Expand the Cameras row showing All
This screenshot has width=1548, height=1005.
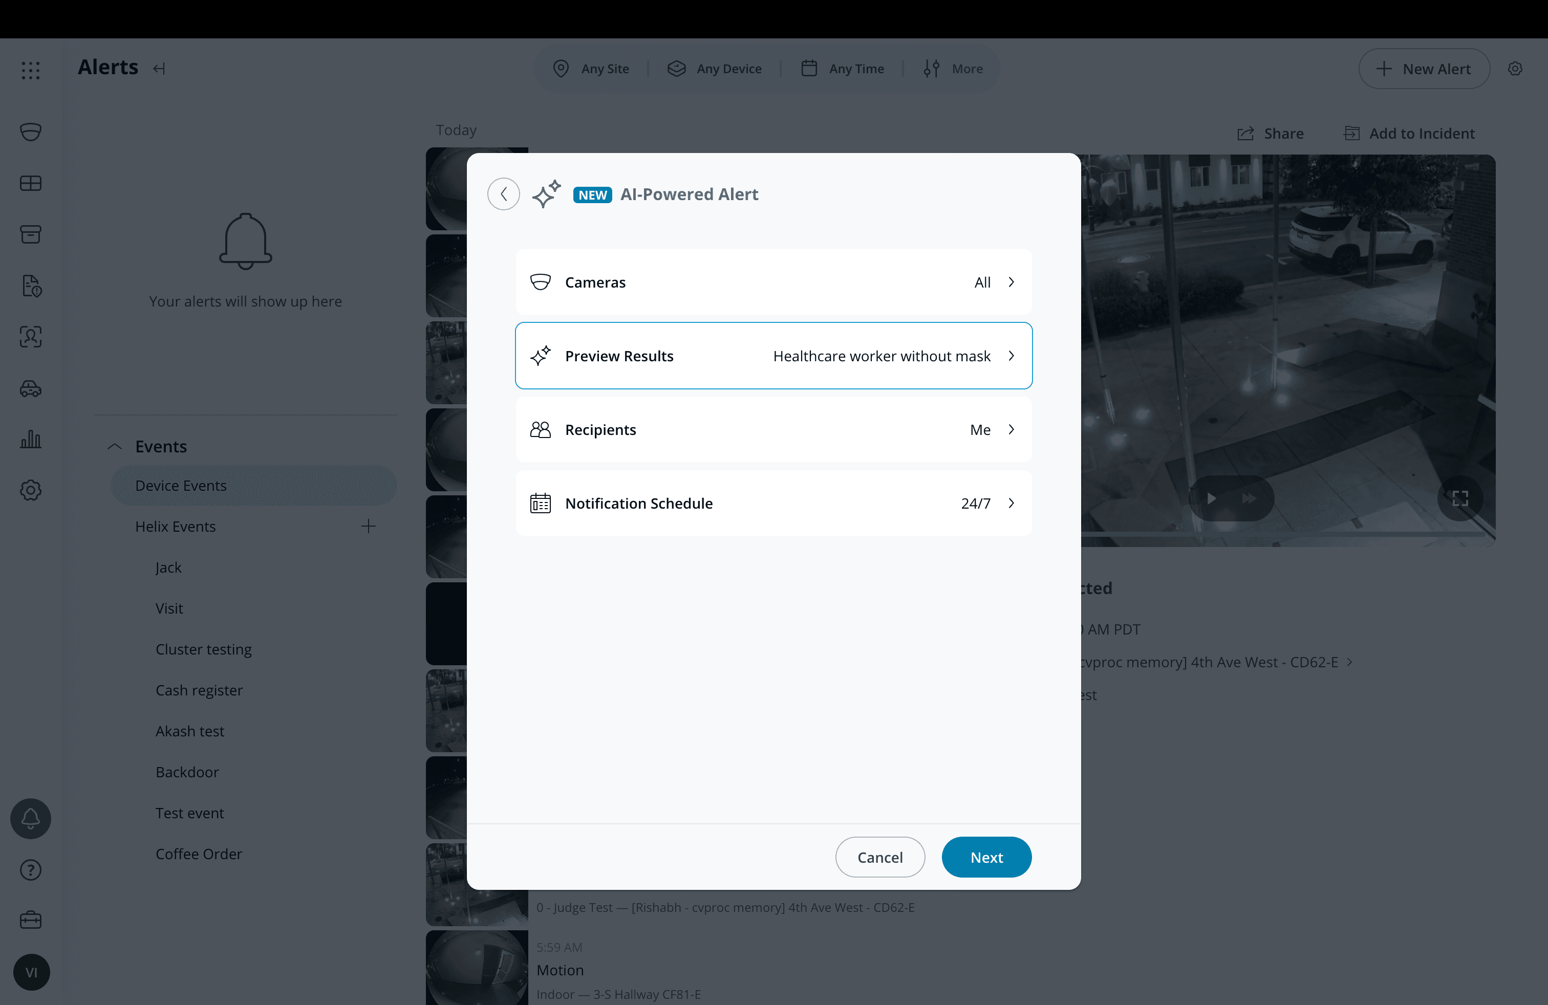coord(773,282)
